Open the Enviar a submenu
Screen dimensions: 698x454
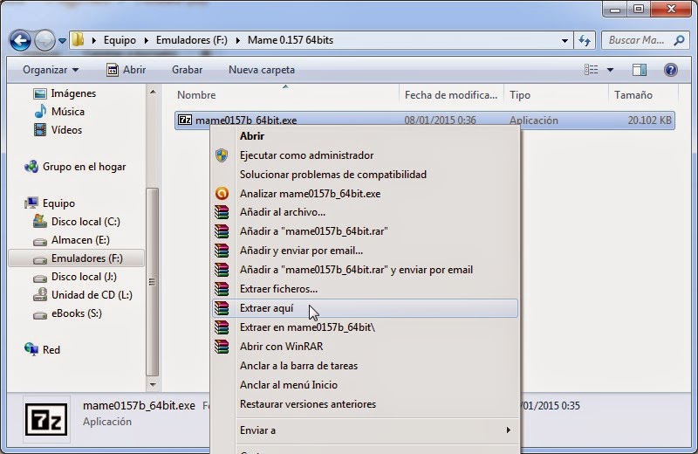point(365,430)
